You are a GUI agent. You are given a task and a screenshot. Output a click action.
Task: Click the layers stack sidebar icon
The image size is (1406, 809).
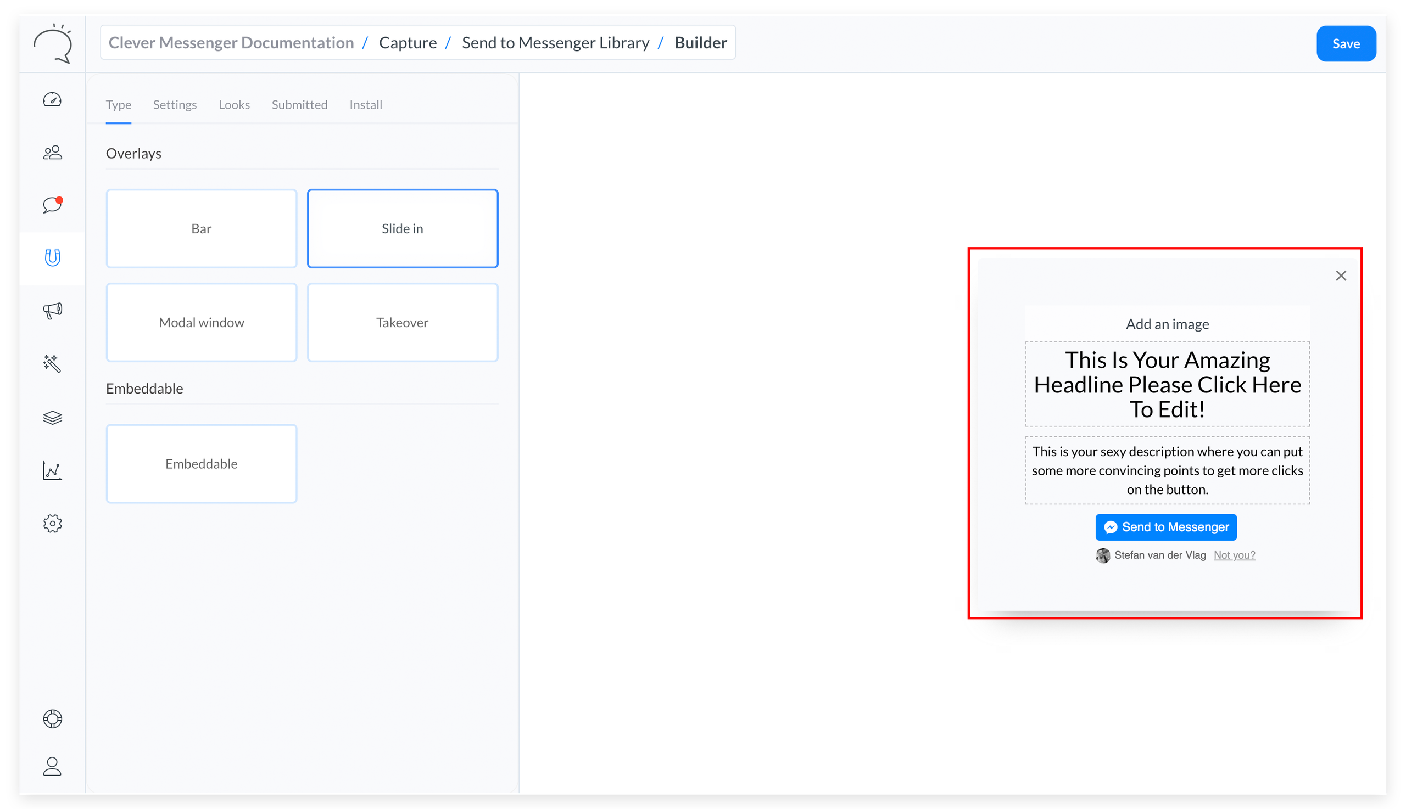(x=52, y=417)
